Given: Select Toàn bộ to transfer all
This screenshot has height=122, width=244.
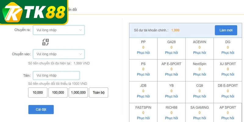Looking at the screenshot, I should coord(99,93).
